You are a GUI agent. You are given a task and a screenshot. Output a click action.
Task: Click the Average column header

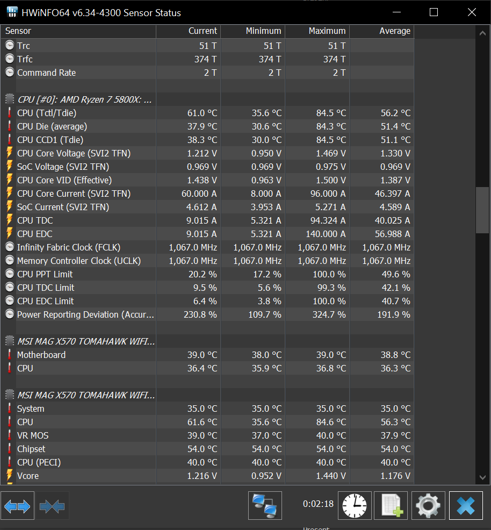[x=382, y=31]
